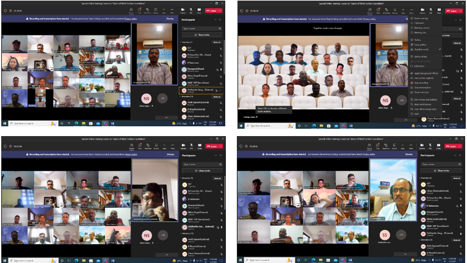Image resolution: width=467 pixels, height=263 pixels.
Task: Open Rooms icon in the top-left meeting toolbar
Action: pos(156,10)
